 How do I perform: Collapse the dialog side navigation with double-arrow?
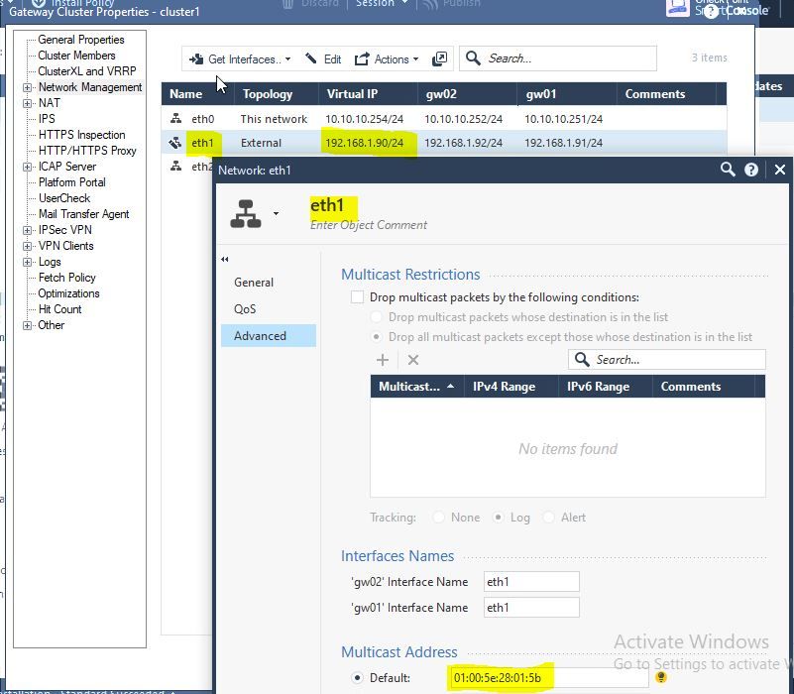click(x=224, y=260)
